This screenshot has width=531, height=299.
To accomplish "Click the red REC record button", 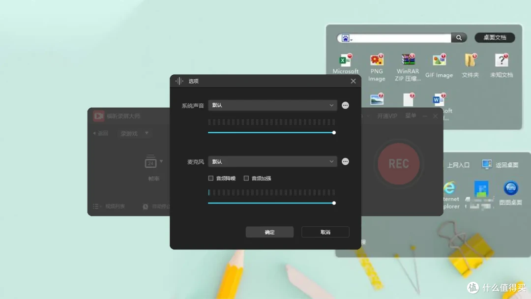I will pos(399,164).
